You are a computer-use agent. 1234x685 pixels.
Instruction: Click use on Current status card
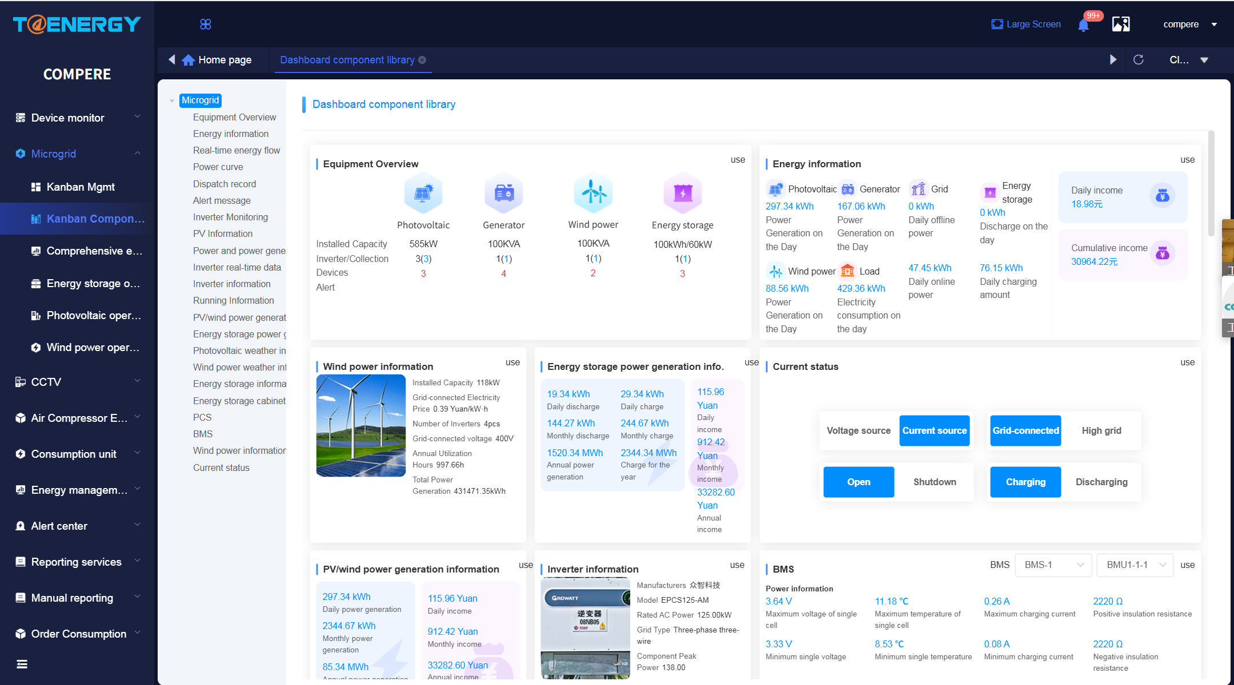pyautogui.click(x=1187, y=362)
